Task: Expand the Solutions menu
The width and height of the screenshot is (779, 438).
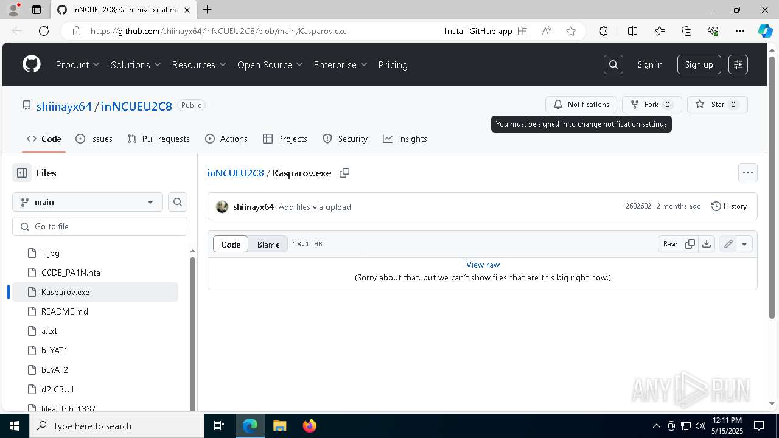Action: (x=136, y=64)
